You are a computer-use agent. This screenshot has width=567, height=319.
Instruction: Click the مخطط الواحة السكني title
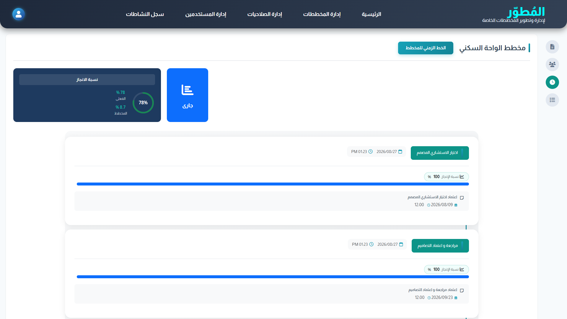pyautogui.click(x=492, y=48)
